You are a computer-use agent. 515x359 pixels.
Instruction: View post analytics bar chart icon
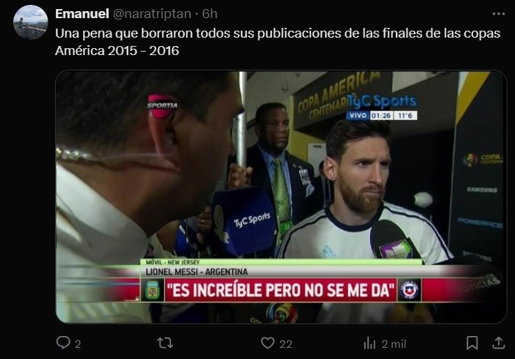369,343
